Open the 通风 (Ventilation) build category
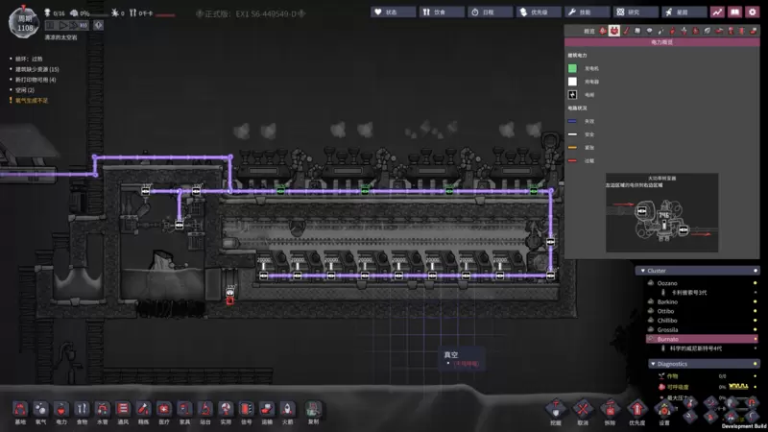The image size is (768, 432). pos(123,413)
